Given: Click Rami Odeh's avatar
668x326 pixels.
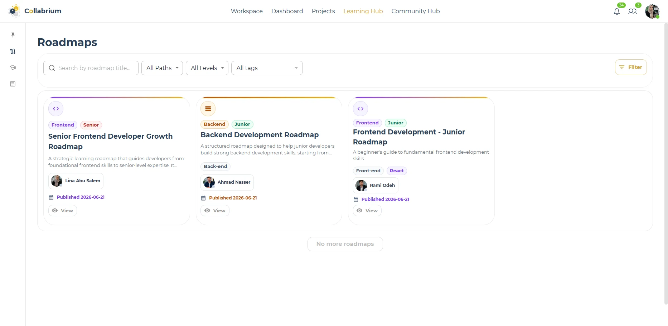Looking at the screenshot, I should [x=361, y=186].
